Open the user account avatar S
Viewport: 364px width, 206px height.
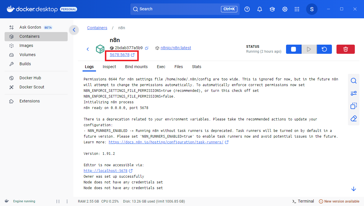[312, 9]
